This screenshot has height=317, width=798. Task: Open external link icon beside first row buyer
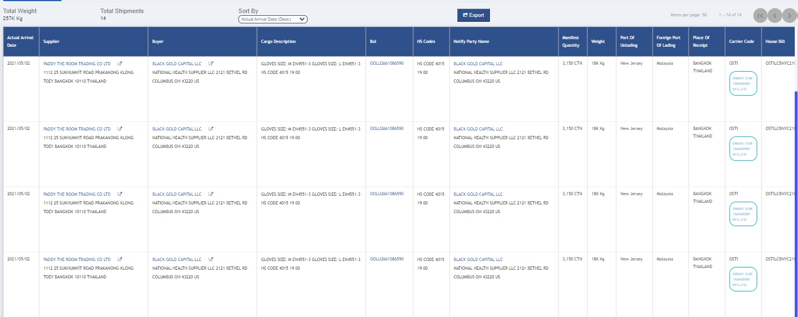(x=211, y=64)
